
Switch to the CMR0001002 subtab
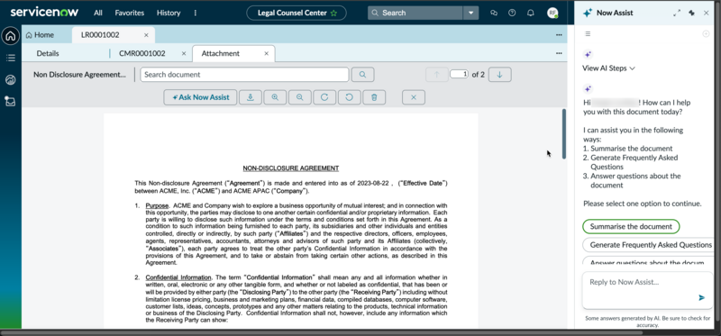point(142,53)
